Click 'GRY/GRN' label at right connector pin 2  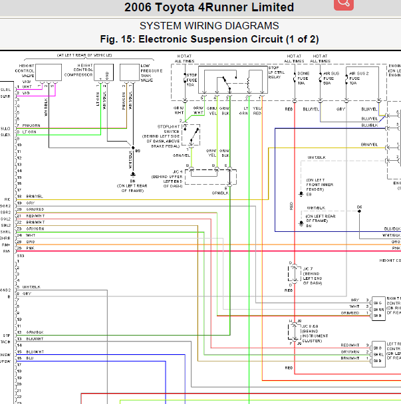tap(350, 352)
